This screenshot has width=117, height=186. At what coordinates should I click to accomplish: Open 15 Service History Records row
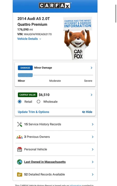click(x=55, y=124)
